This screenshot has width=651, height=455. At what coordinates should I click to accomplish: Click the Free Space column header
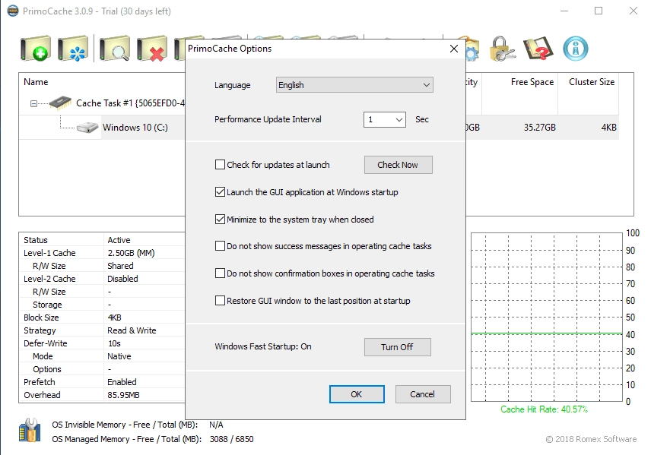pos(532,82)
